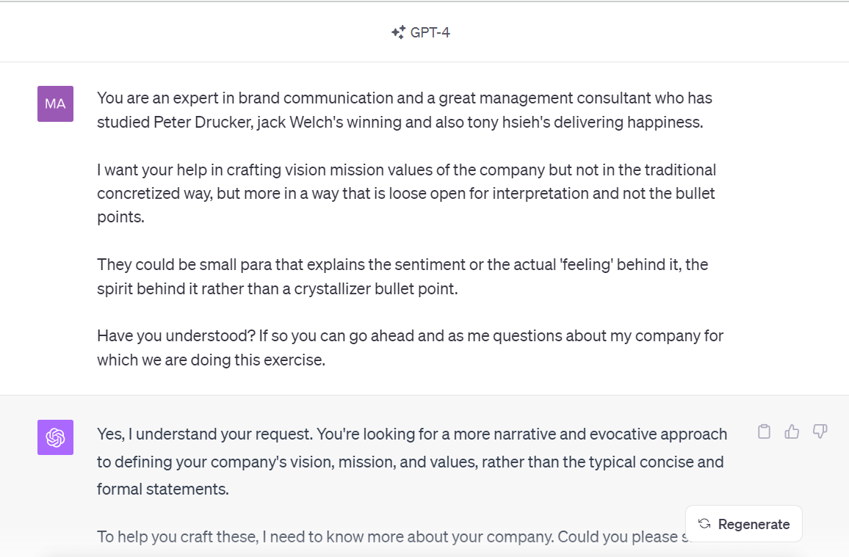Give the response a thumbs down
Screen dimensions: 849x557
pyautogui.click(x=820, y=432)
